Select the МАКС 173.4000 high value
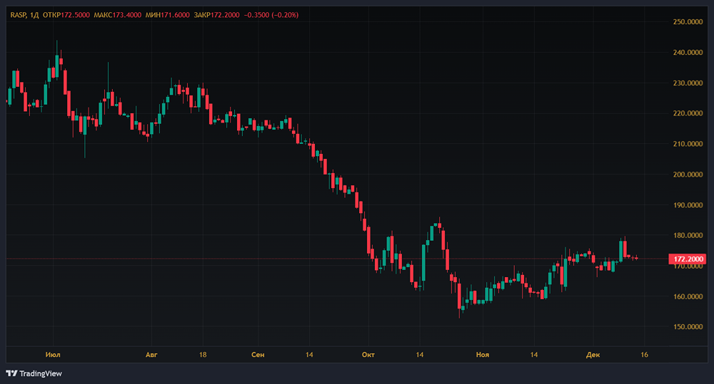The image size is (714, 384). click(118, 15)
